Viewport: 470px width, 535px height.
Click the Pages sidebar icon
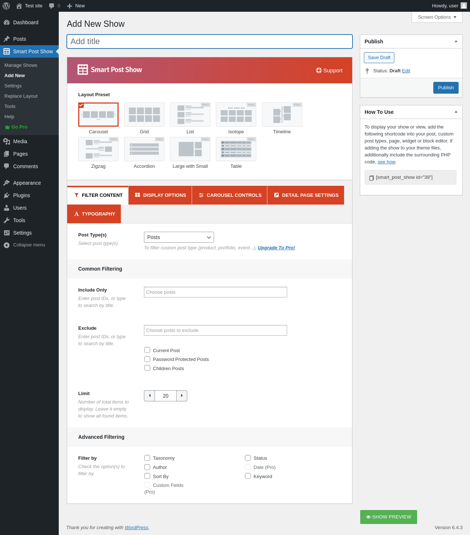click(x=7, y=154)
